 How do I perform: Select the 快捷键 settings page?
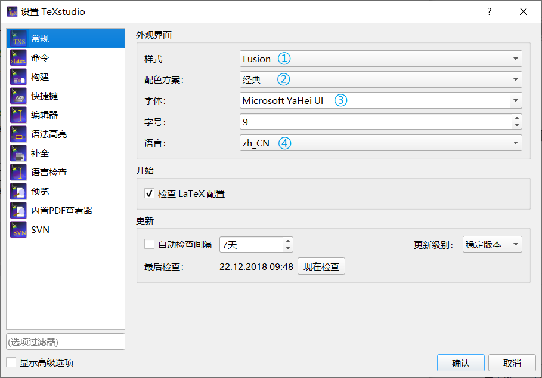(x=66, y=96)
